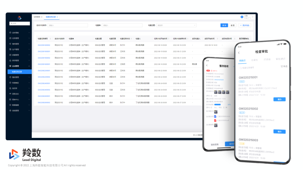Tap the first 现场照片 thumbnail on phone
This screenshot has width=303, height=170.
(216, 92)
